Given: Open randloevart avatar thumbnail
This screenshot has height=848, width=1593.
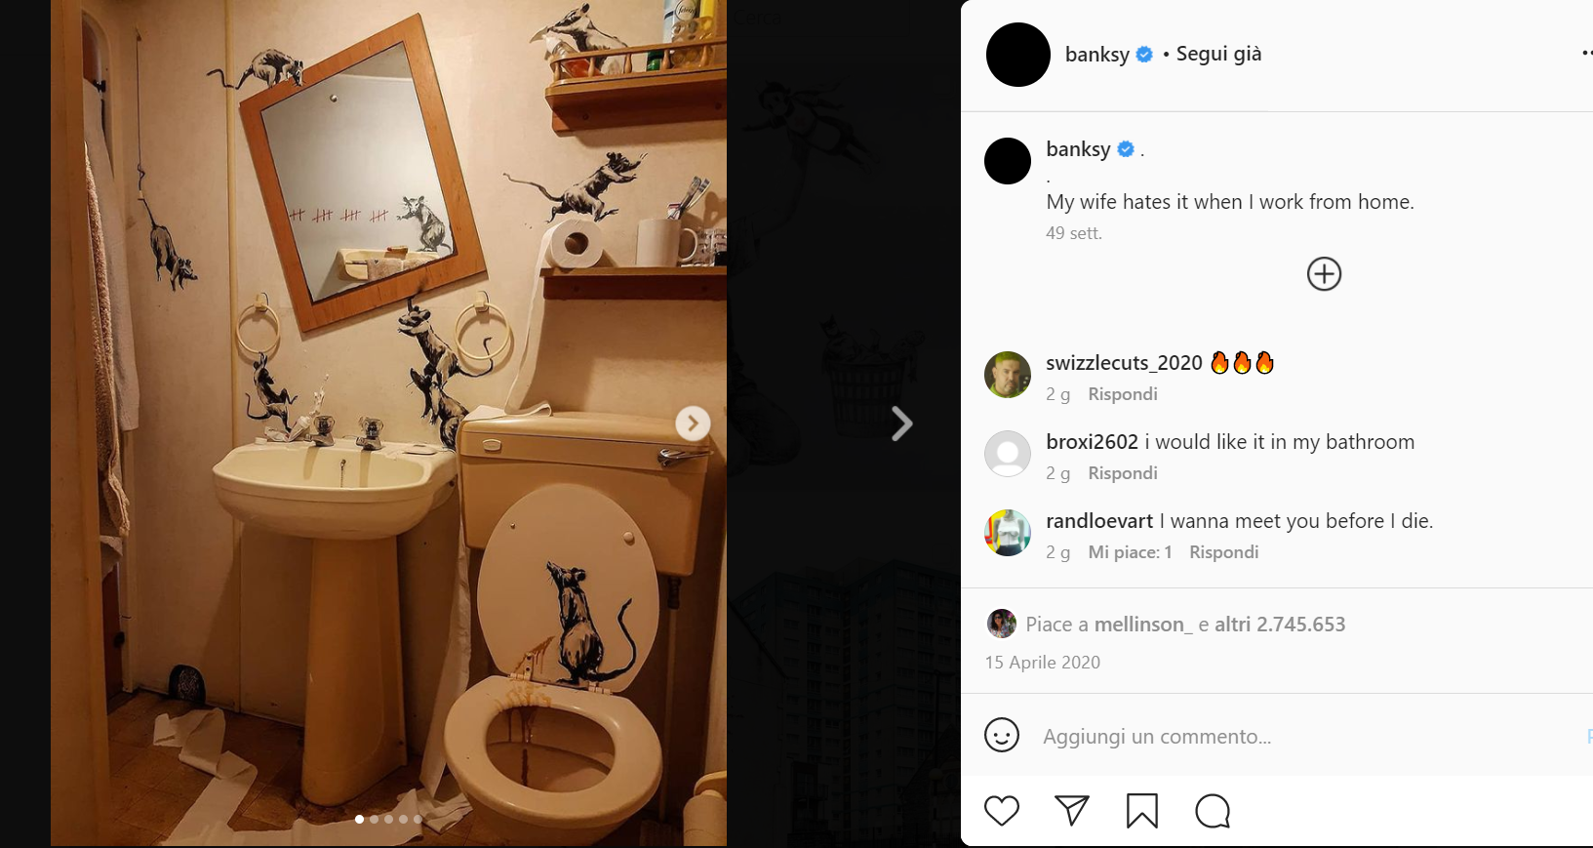Looking at the screenshot, I should 1008,533.
